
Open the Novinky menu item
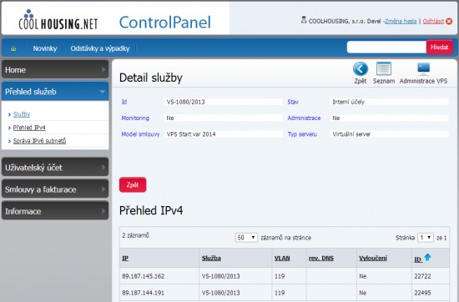[45, 48]
